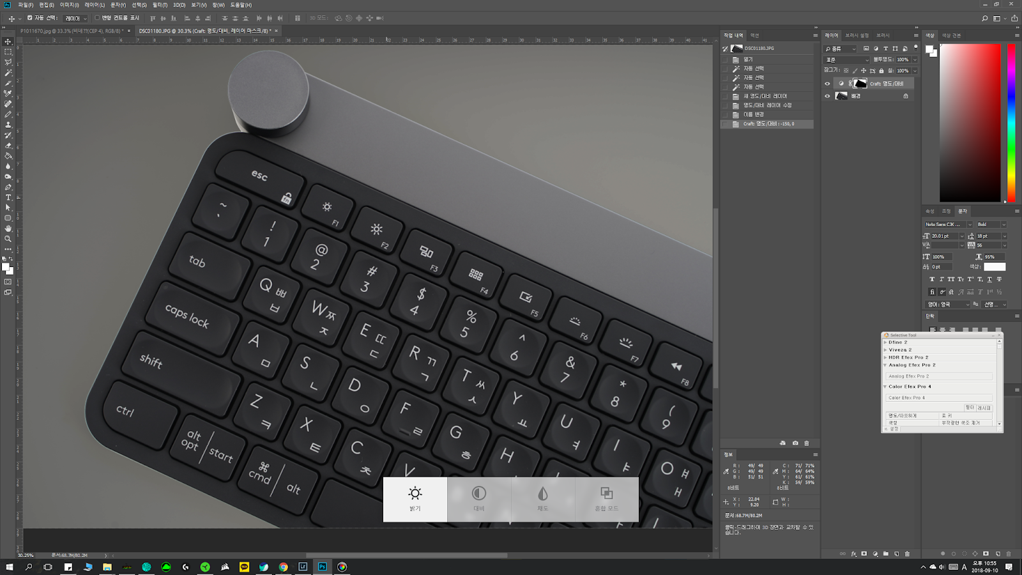Add a layer mask in Layers panel

click(864, 554)
